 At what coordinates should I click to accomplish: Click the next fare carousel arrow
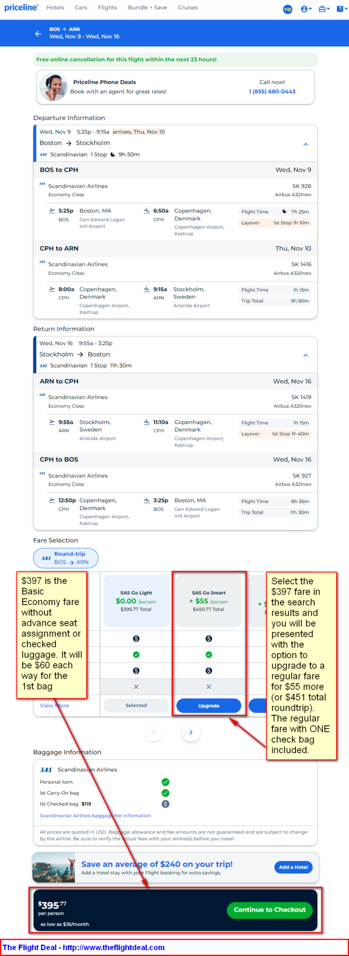pos(191,732)
